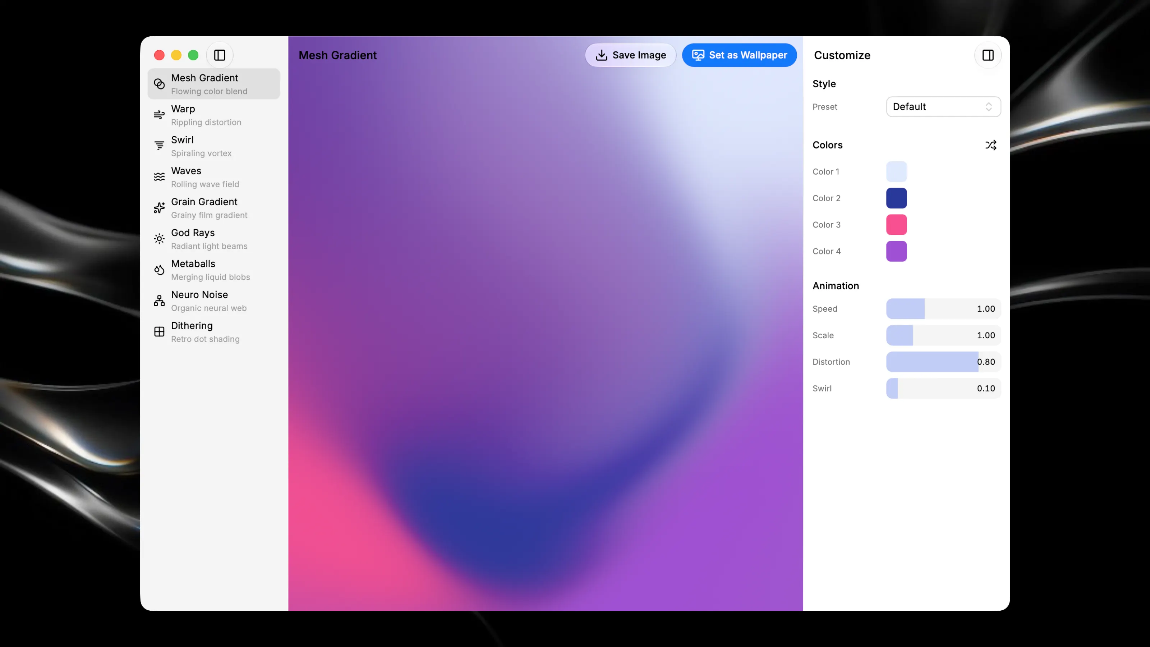Click the Distortion slider track

pyautogui.click(x=943, y=362)
